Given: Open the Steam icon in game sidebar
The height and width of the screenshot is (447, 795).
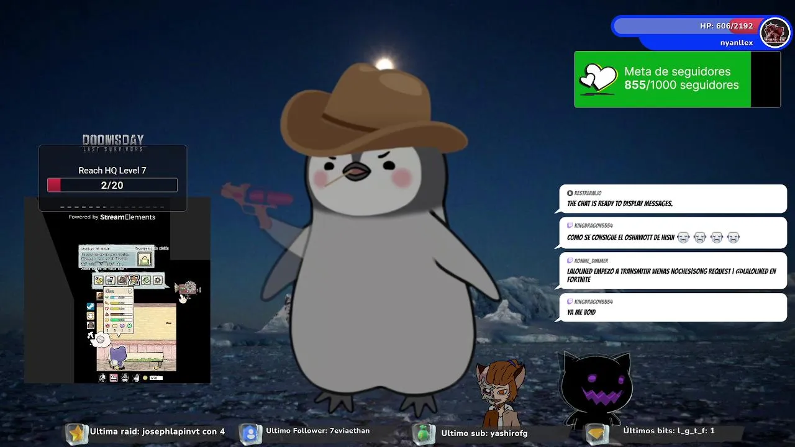Looking at the screenshot, I should pyautogui.click(x=91, y=307).
